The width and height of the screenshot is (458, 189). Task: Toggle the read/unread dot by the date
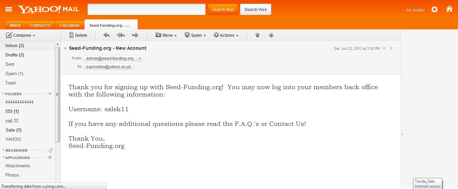point(384,48)
